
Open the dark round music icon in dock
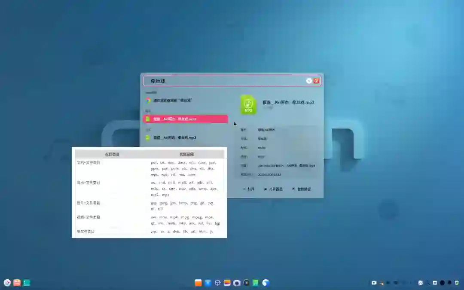(x=246, y=283)
